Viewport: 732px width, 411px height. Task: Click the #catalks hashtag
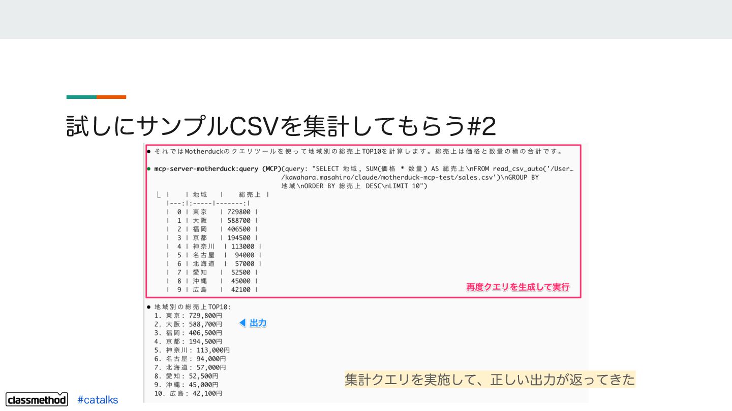98,400
